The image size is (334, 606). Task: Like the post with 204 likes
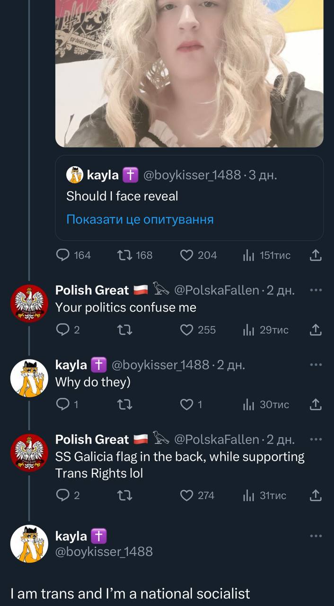click(x=187, y=256)
